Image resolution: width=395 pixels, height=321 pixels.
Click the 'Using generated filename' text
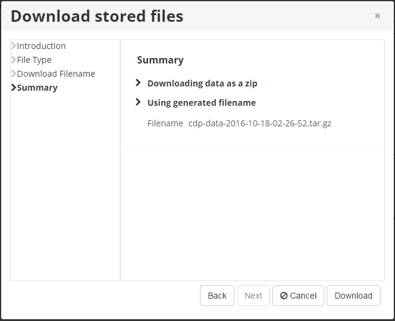coord(201,103)
